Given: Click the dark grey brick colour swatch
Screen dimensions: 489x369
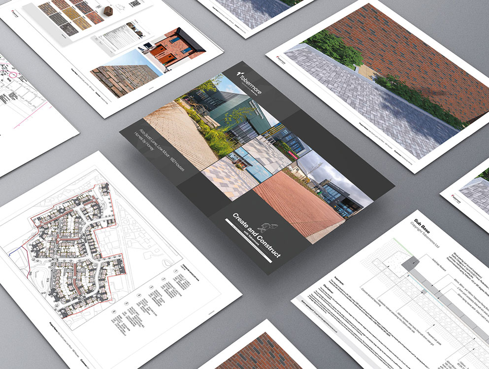Looking at the screenshot, I should pyautogui.click(x=69, y=29).
